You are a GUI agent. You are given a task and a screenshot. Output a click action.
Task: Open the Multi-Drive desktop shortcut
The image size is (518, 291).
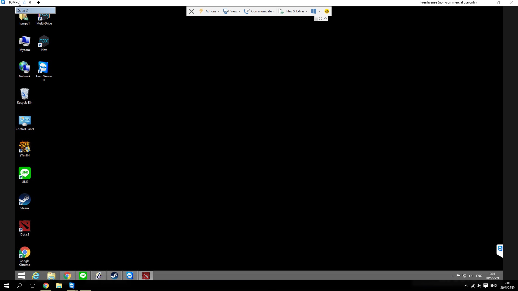pos(44,19)
